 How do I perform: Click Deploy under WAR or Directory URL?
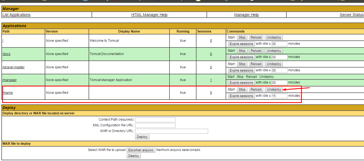click(x=142, y=137)
